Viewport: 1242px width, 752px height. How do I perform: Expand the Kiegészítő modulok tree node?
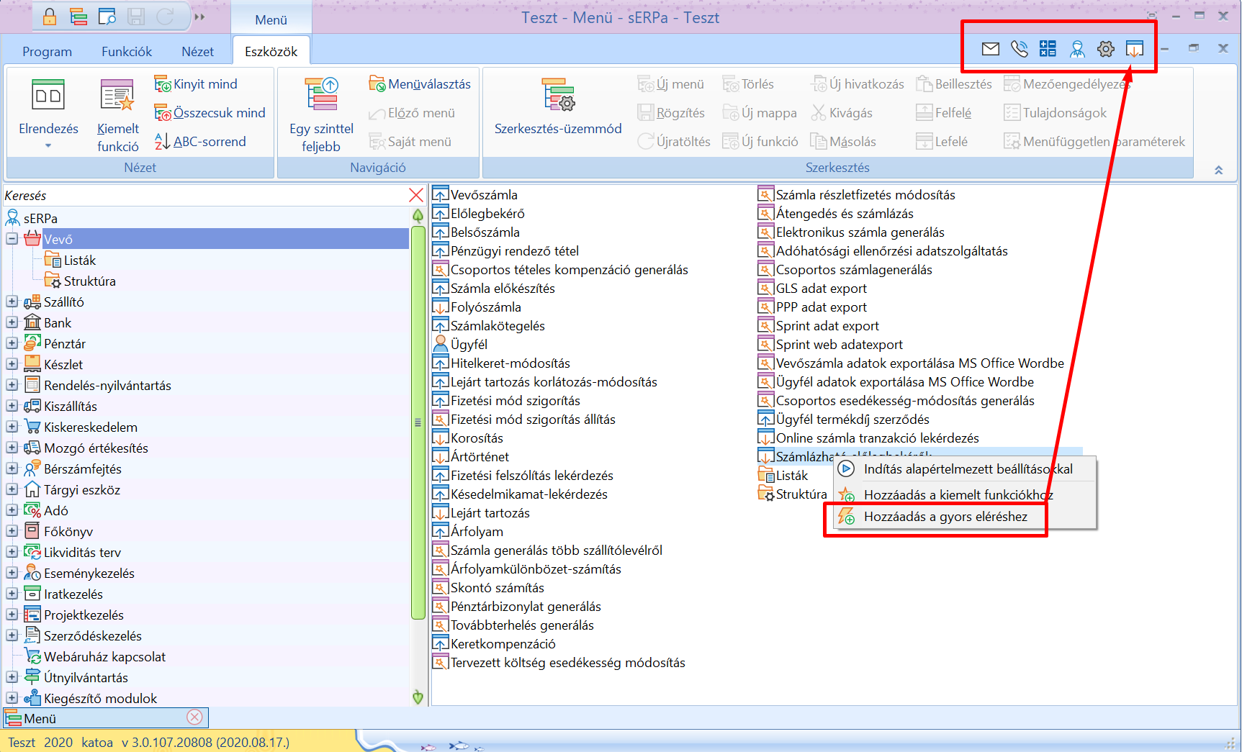pos(12,698)
